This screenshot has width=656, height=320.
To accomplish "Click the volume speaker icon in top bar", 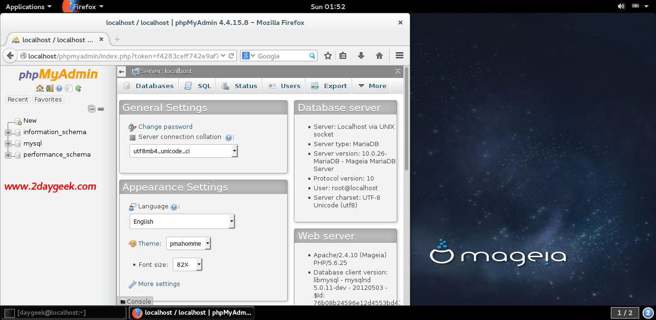I will (621, 6).
